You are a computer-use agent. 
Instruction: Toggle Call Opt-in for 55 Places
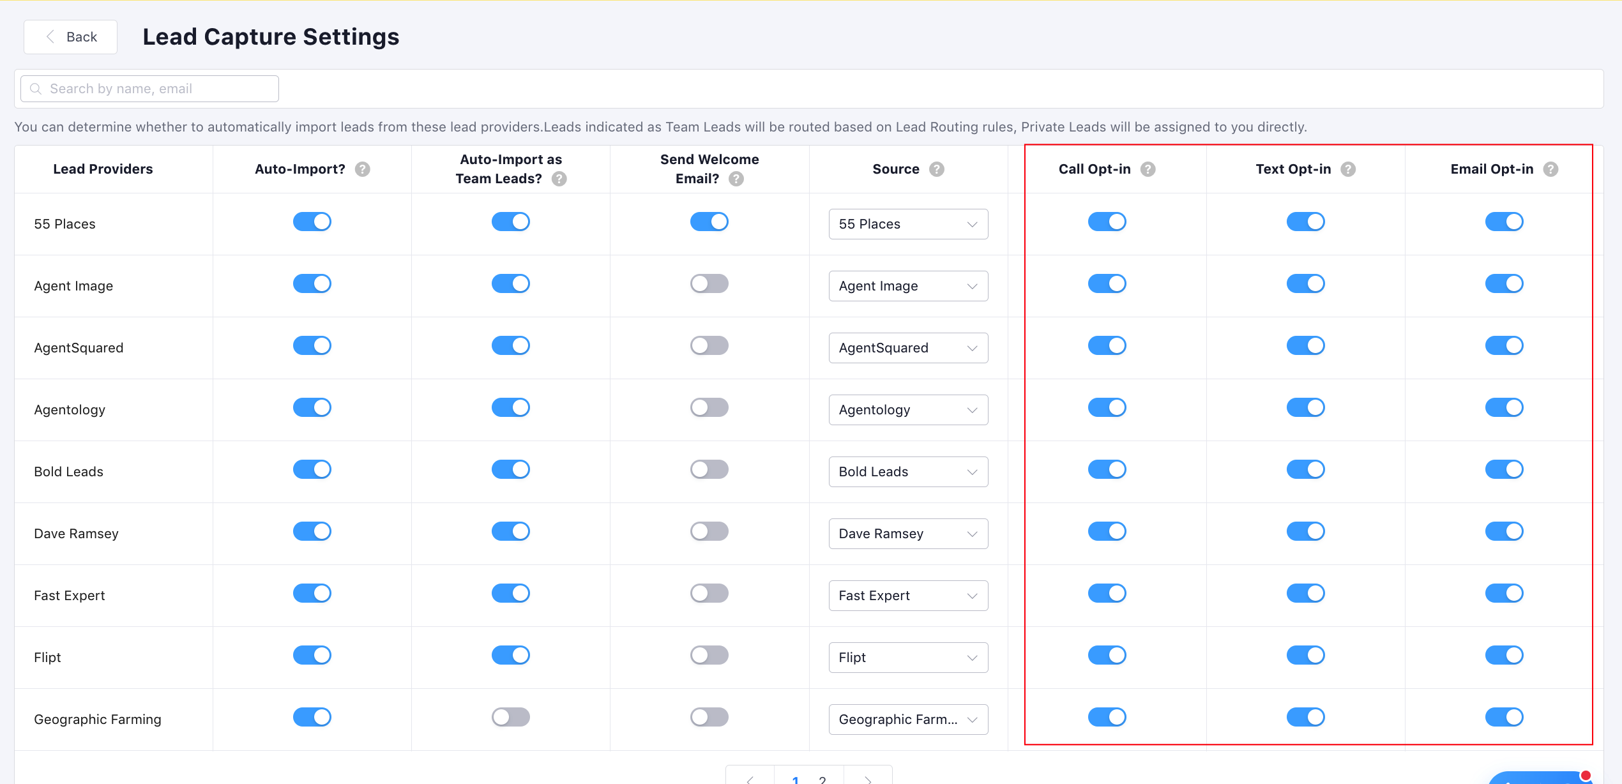[x=1107, y=222]
